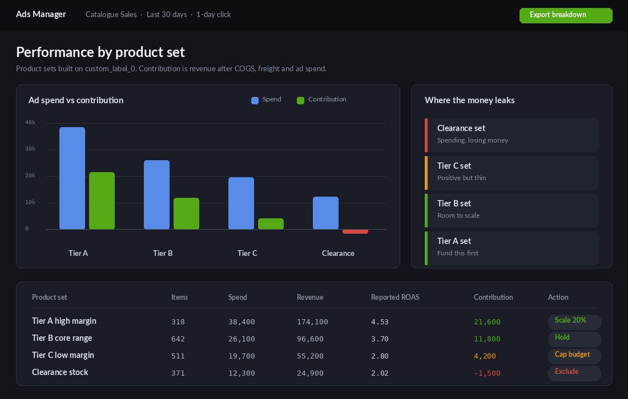
Task: Click the 174,100 revenue cell
Action: click(312, 322)
